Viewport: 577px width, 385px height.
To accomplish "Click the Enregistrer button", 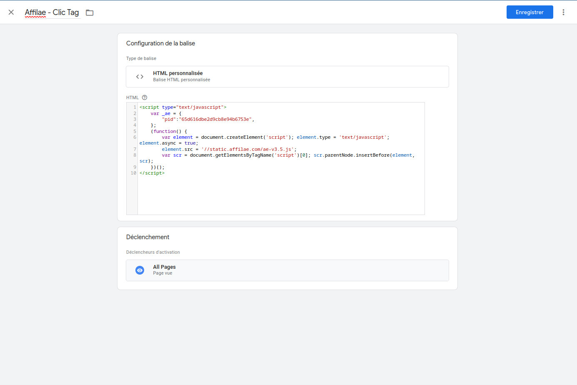I will (x=530, y=12).
